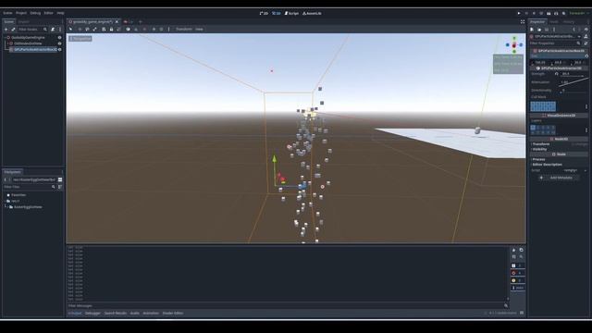Add a new node with plus icon
The image size is (592, 333).
[6, 30]
